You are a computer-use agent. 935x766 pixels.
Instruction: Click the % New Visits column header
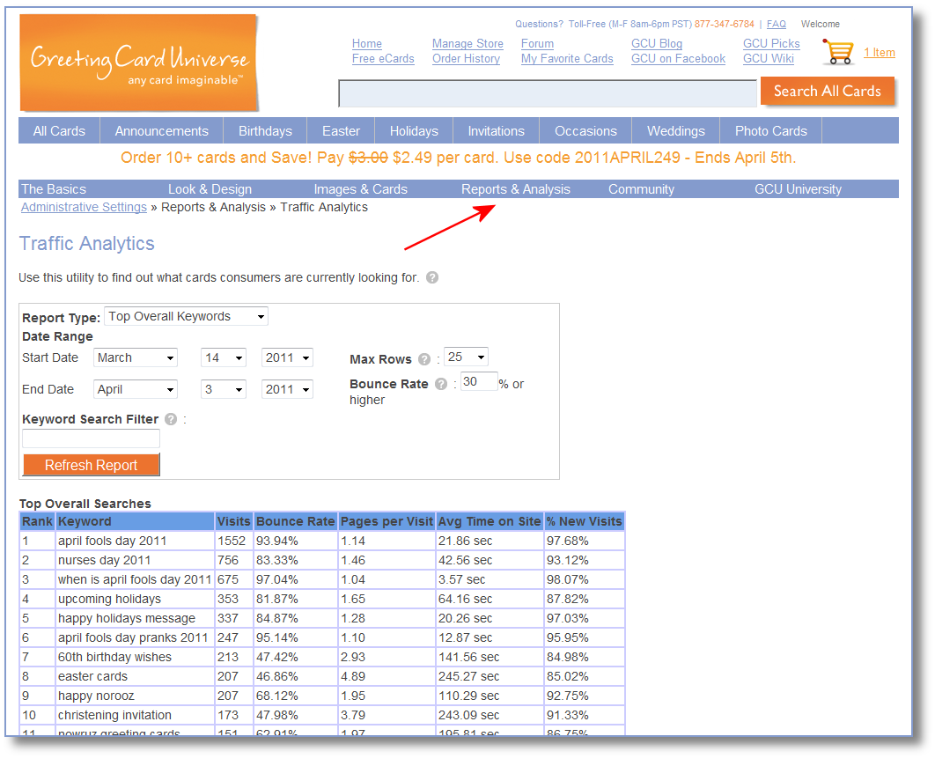coord(585,521)
